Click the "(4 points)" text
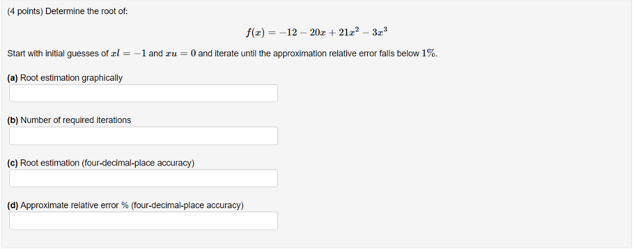The height and width of the screenshot is (249, 634). 25,11
